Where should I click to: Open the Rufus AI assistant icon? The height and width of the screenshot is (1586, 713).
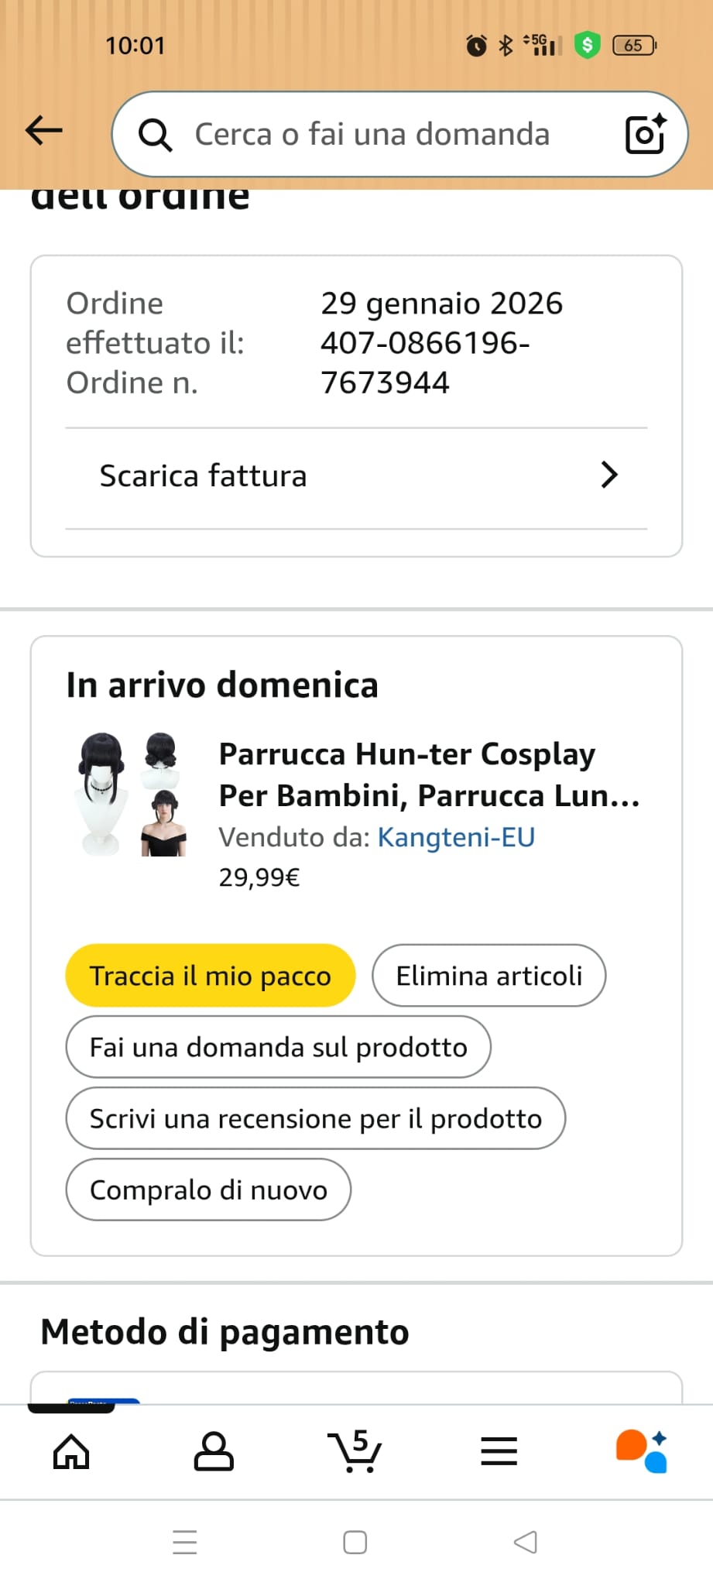pyautogui.click(x=641, y=1451)
